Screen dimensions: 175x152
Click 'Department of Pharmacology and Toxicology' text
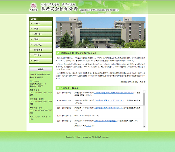[99, 10]
